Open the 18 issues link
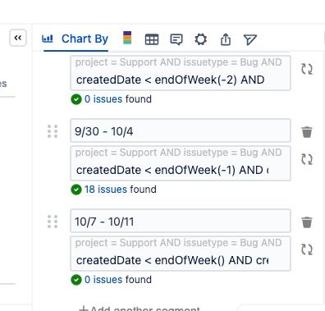This screenshot has height=311, width=325. click(106, 190)
